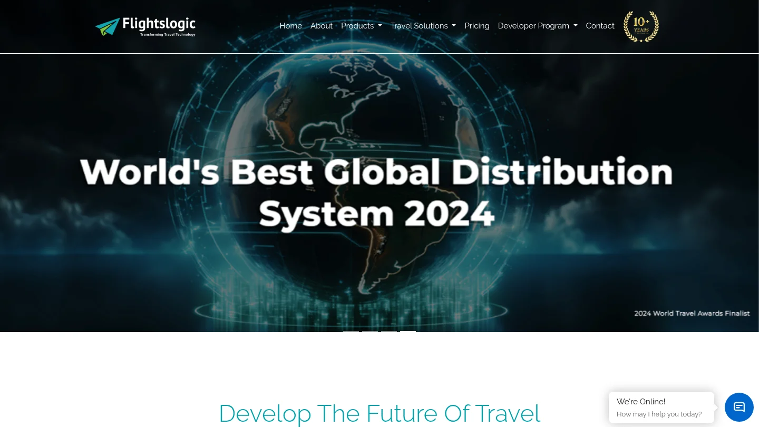This screenshot has height=427, width=759.
Task: Expand the Developer Program dropdown
Action: click(x=538, y=26)
